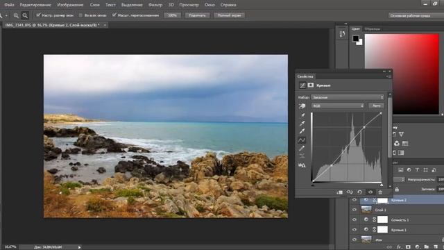Pick the black point eyedropper in Curves

pos(302,116)
